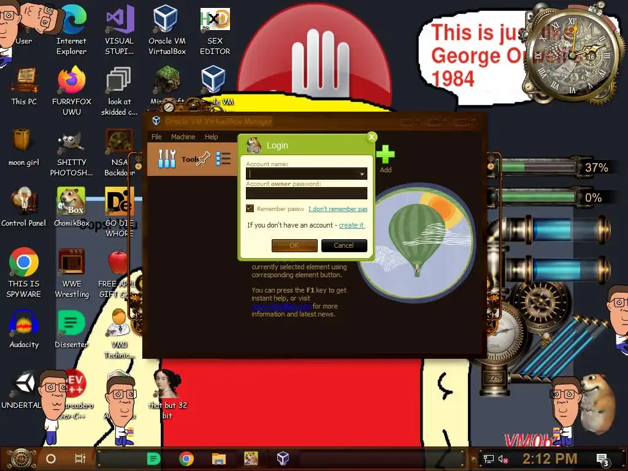
Task: Open Task View on the taskbar
Action: [x=80, y=459]
